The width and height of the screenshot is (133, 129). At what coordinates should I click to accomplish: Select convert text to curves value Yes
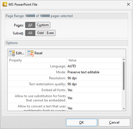point(70,108)
